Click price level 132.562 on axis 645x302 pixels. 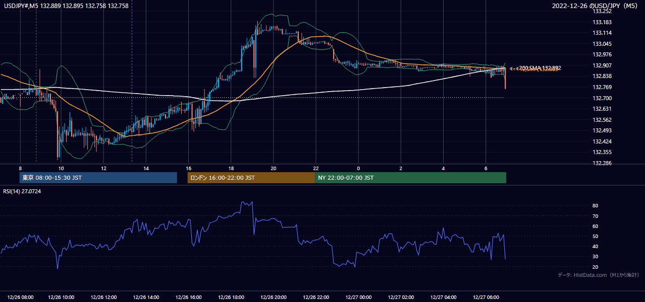coord(602,120)
